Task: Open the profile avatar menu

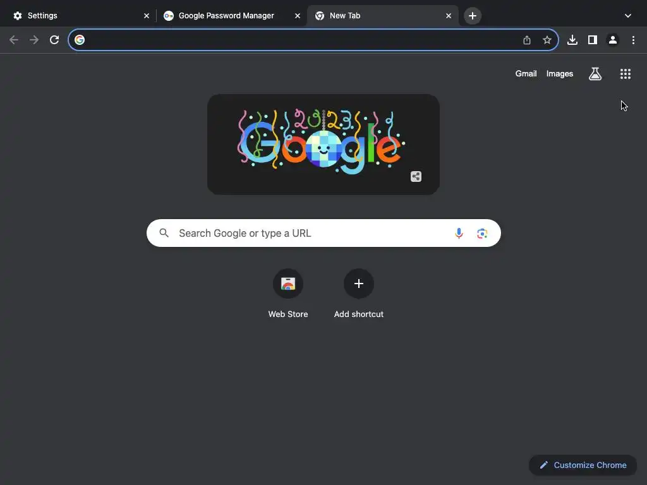Action: [x=613, y=40]
